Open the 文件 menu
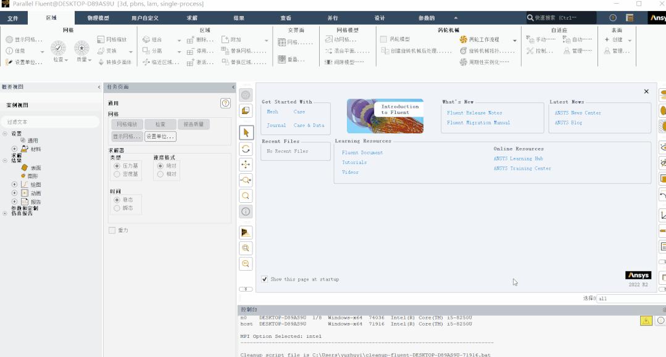 pyautogui.click(x=13, y=18)
